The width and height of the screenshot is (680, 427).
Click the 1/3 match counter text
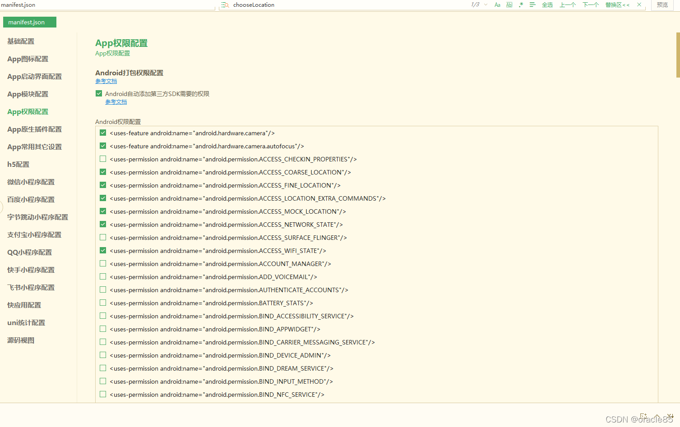point(475,5)
